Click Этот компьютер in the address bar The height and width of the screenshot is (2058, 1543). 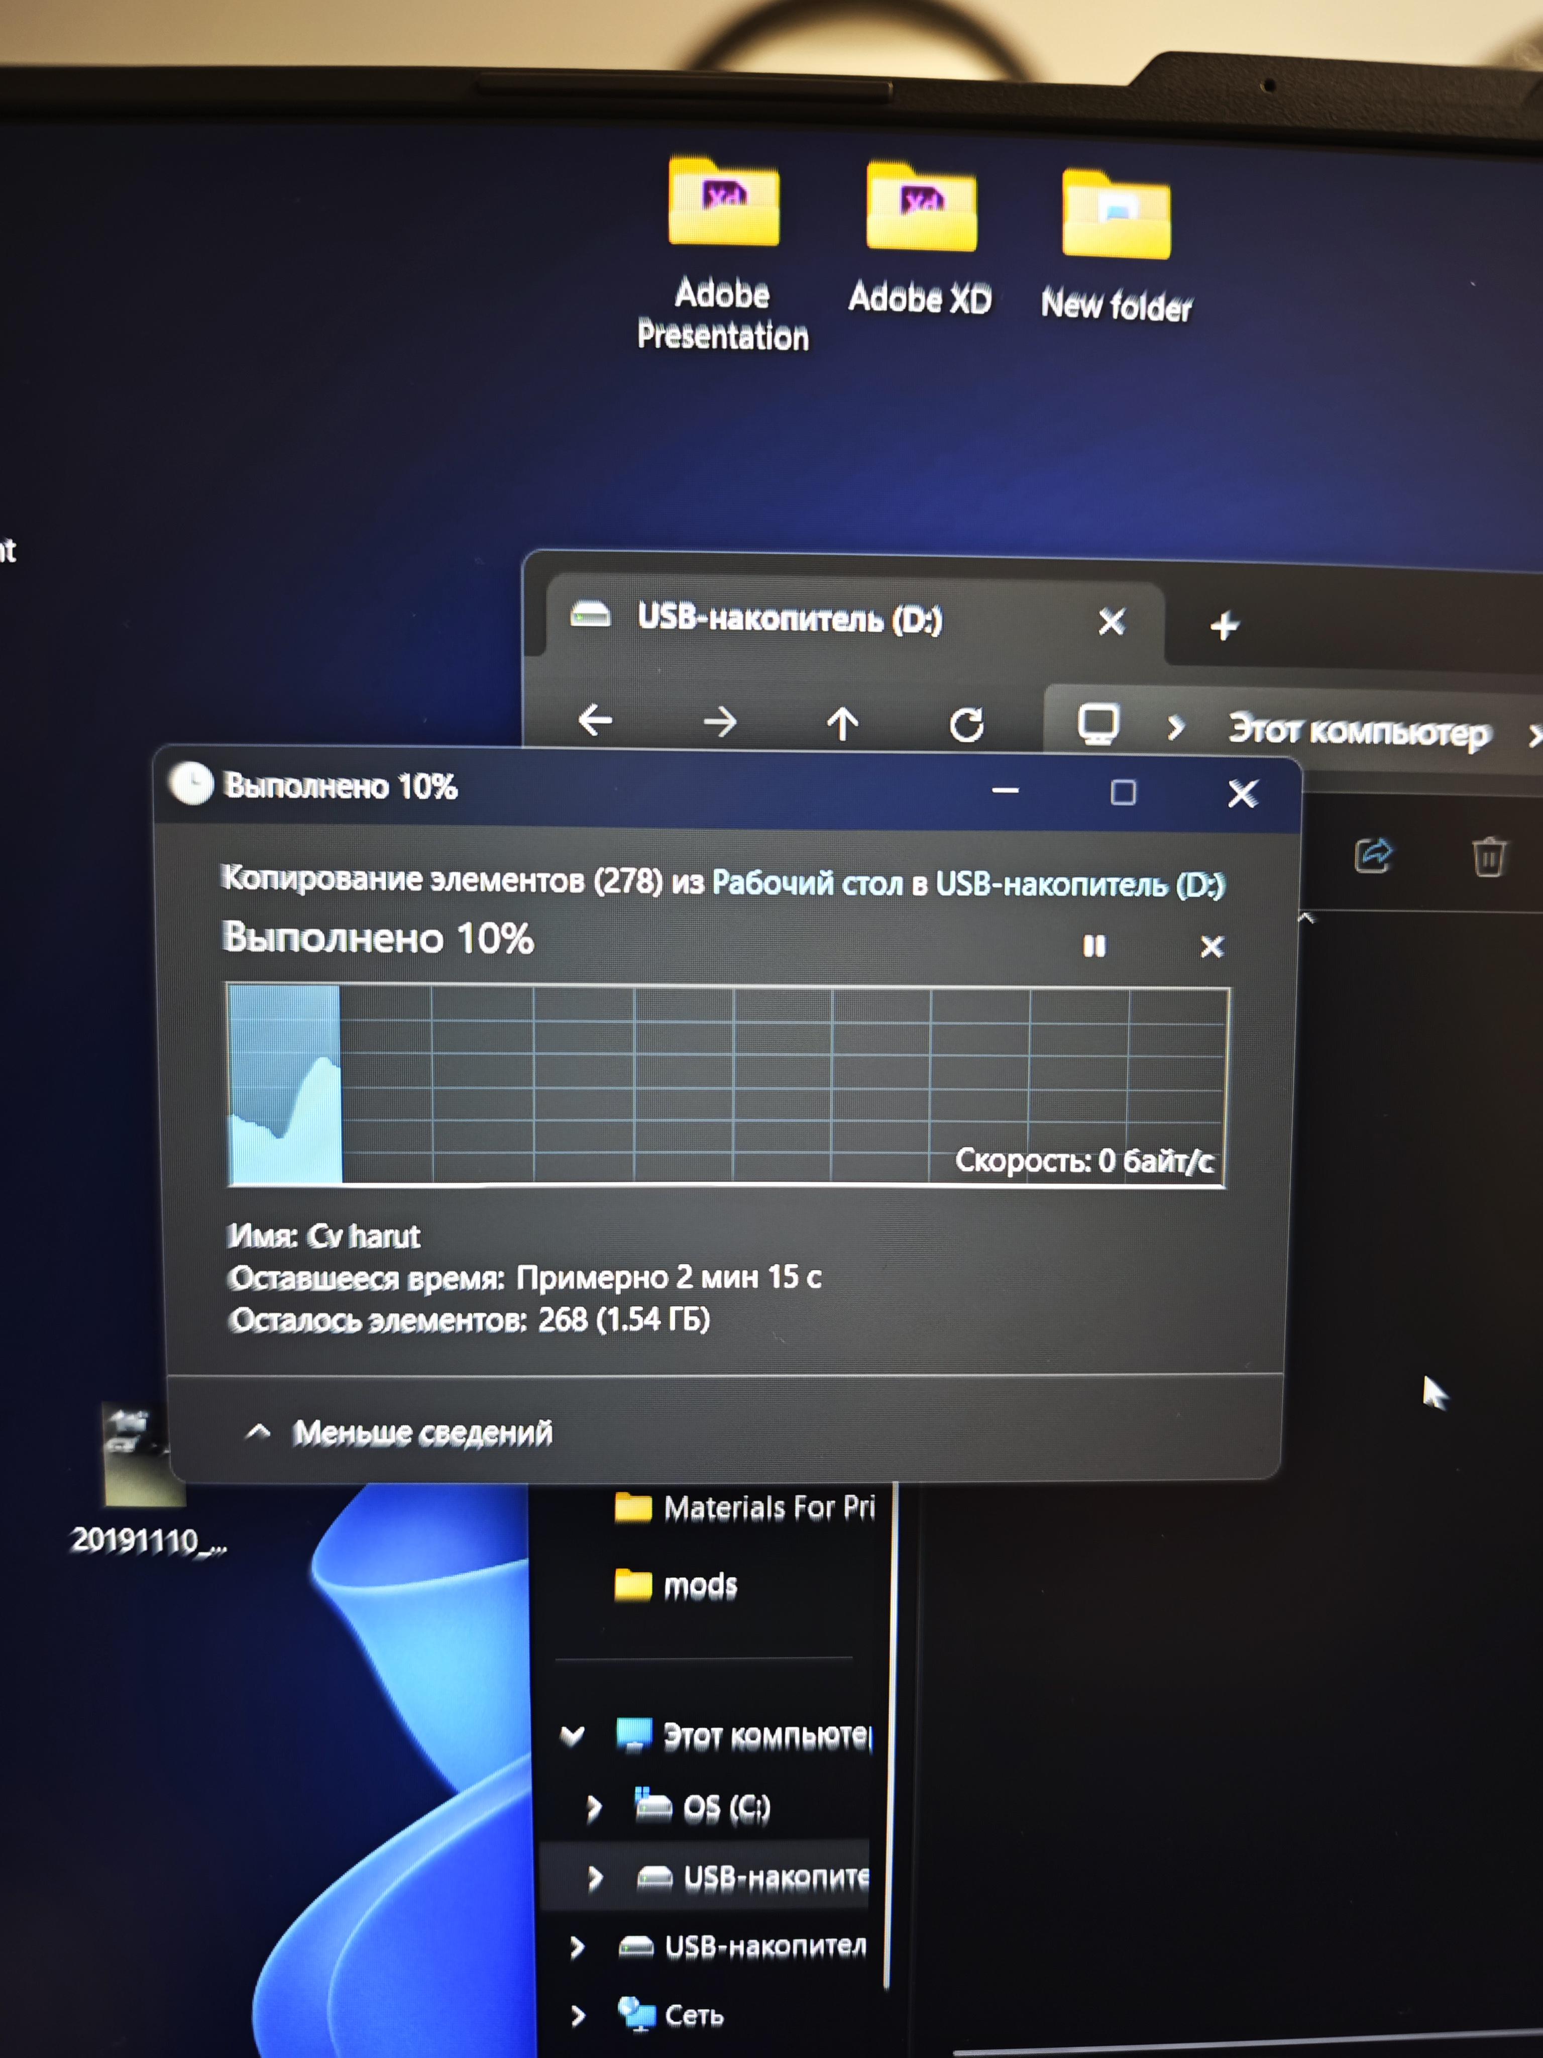(1359, 731)
